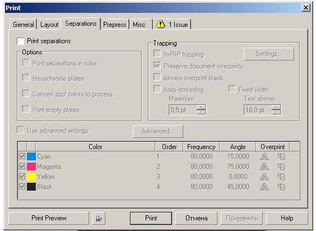
Task: Toggle In-RIP trapping checkbox
Action: 157,54
